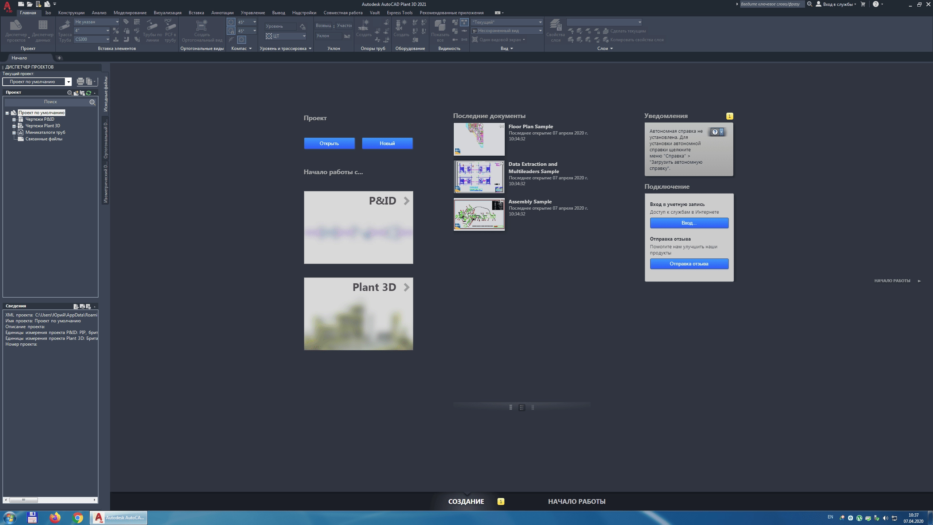933x525 pixels.
Task: Expand the Чертежи P&ID tree node
Action: pos(14,120)
